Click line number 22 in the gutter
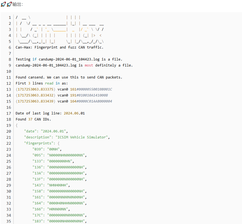This screenshot has width=242, height=224. click(8, 143)
